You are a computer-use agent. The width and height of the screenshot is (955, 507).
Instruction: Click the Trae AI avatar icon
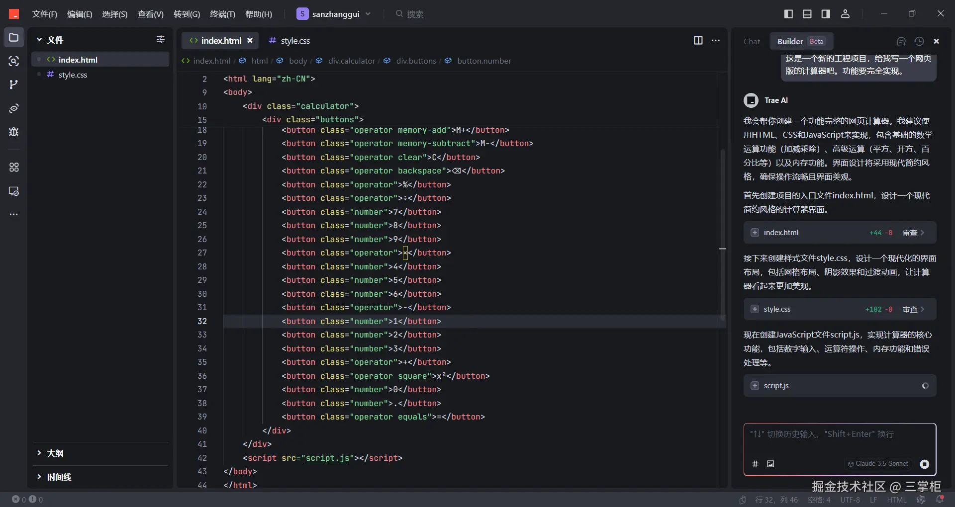tap(751, 100)
